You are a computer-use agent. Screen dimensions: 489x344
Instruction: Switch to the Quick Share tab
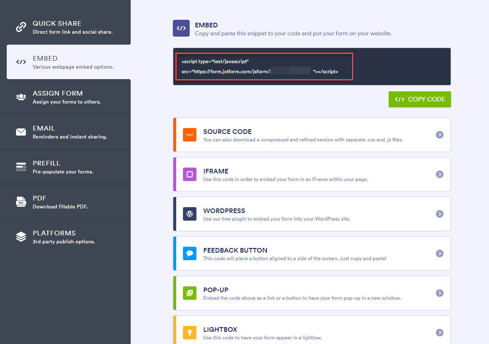(65, 27)
